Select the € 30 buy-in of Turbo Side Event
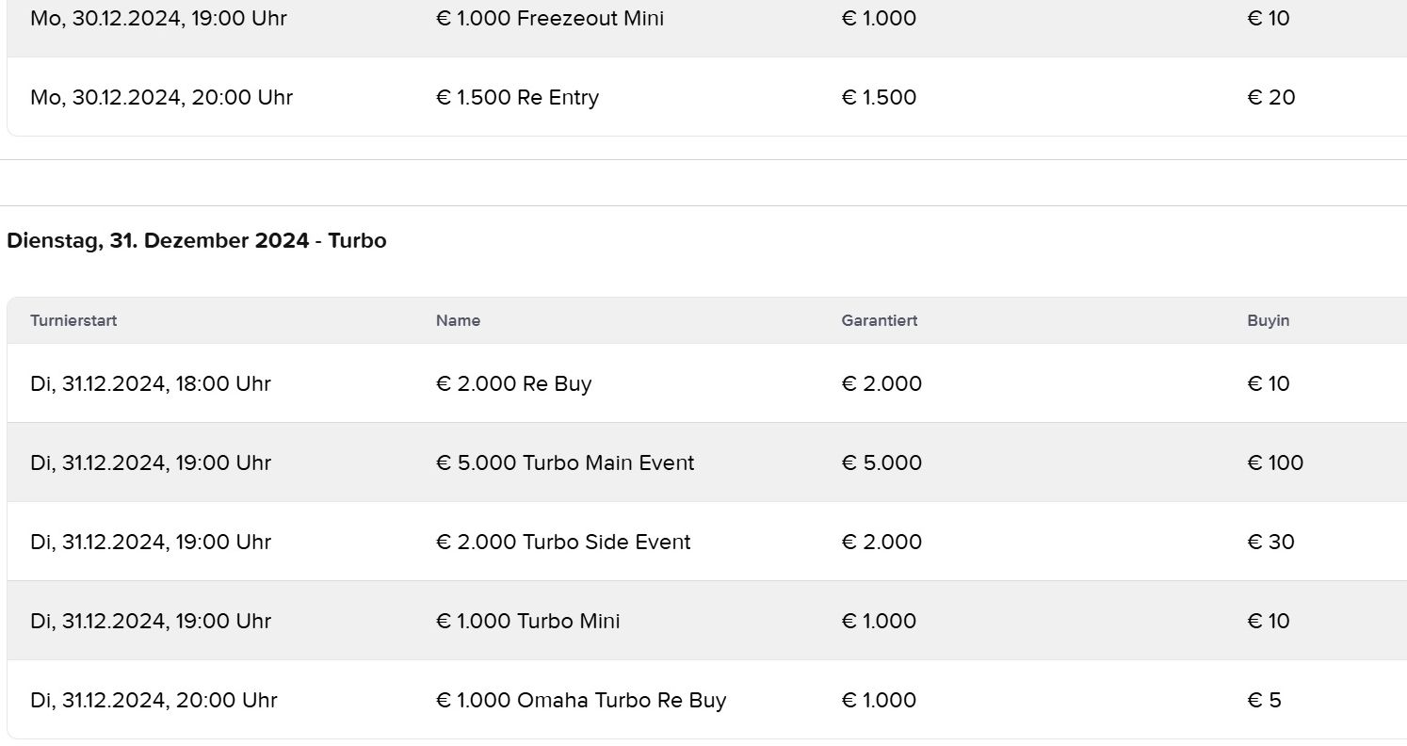The width and height of the screenshot is (1407, 746). [1270, 542]
